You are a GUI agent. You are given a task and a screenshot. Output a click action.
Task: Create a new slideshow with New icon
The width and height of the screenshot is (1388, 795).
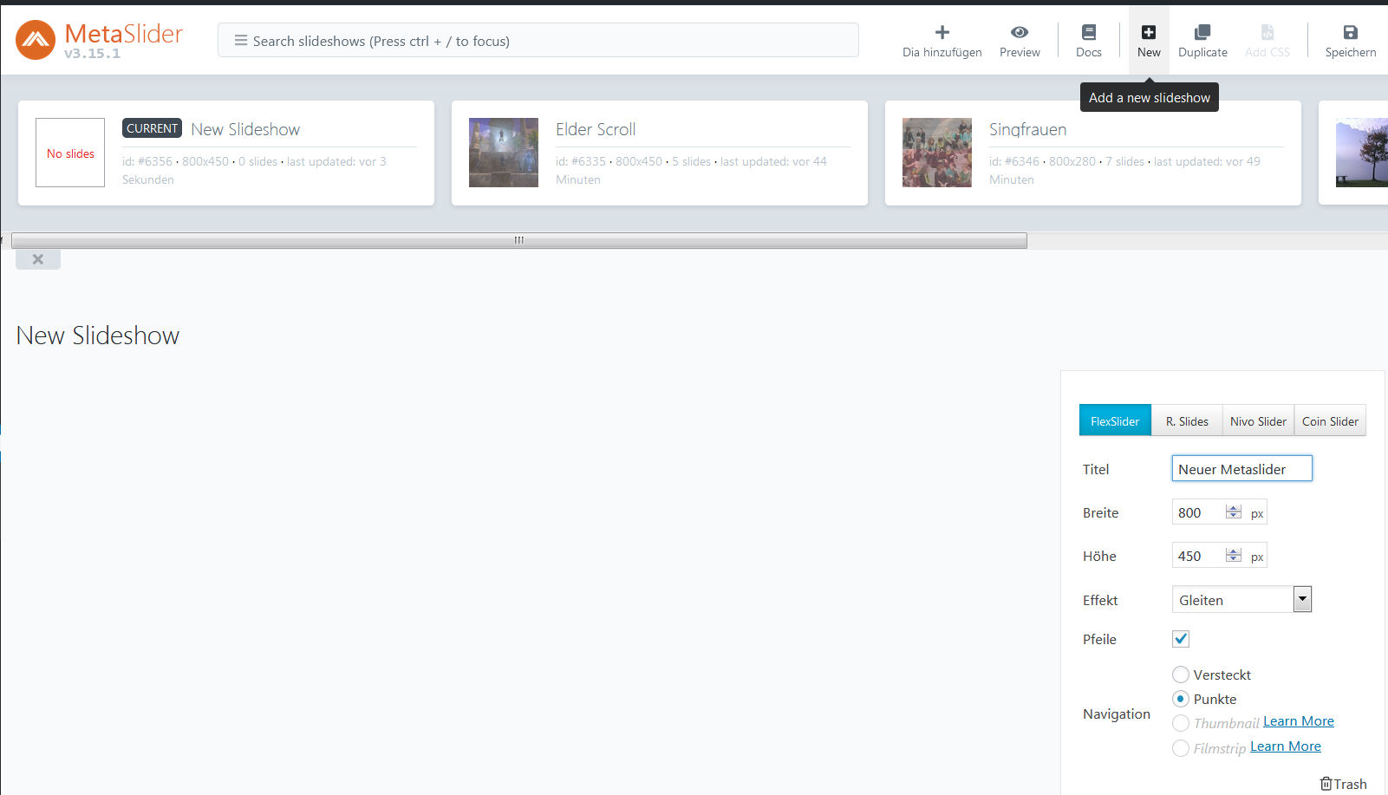1148,33
